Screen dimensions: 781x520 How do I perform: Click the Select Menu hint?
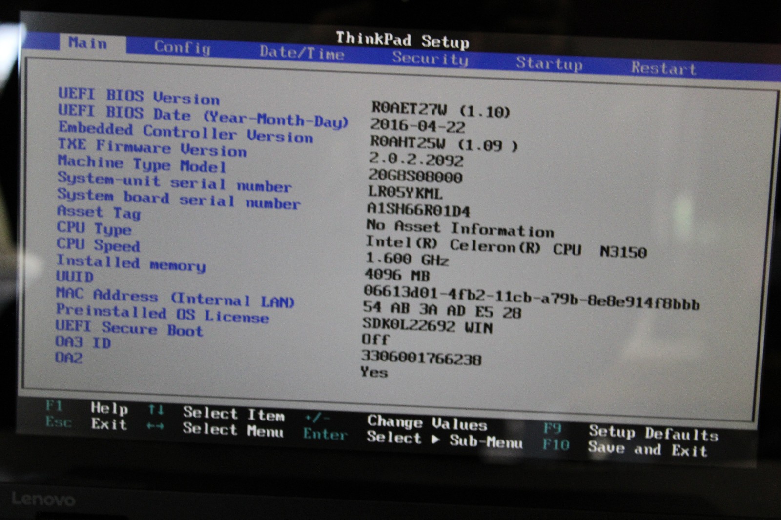(233, 430)
